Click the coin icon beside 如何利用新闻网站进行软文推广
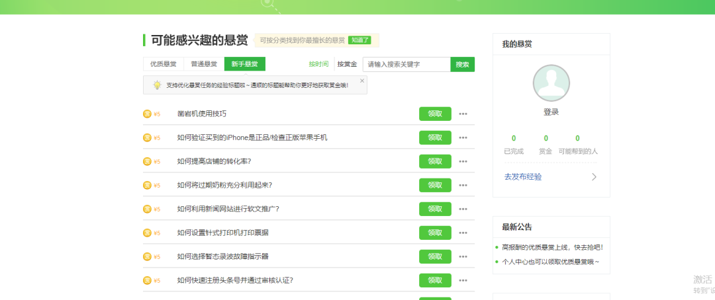Image resolution: width=715 pixels, height=300 pixels. coord(147,209)
